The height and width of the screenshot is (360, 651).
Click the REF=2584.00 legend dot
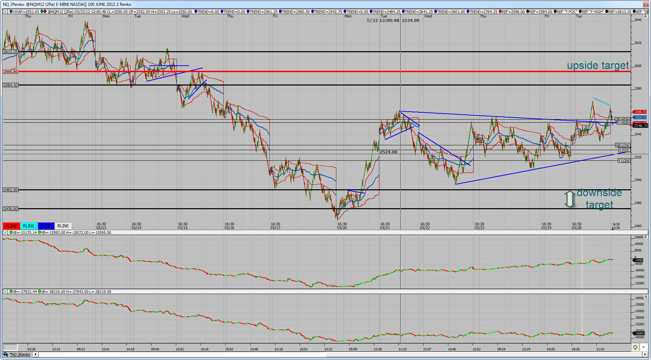click(x=528, y=12)
